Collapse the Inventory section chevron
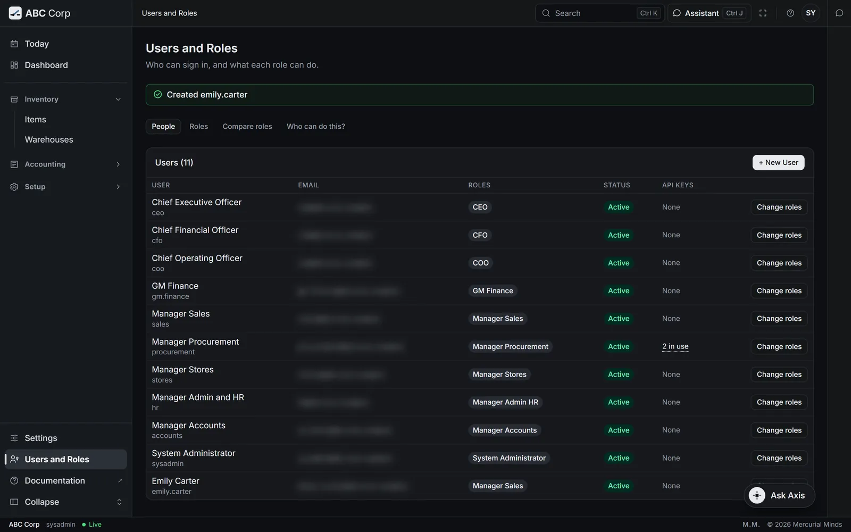 [118, 99]
